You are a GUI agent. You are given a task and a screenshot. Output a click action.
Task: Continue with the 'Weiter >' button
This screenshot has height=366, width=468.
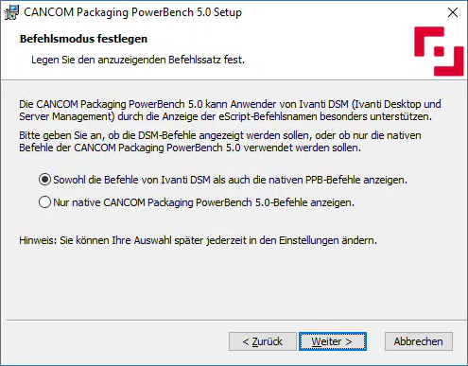[x=333, y=341]
